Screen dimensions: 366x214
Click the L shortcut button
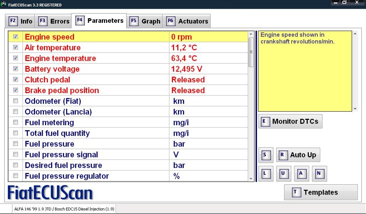click(266, 173)
